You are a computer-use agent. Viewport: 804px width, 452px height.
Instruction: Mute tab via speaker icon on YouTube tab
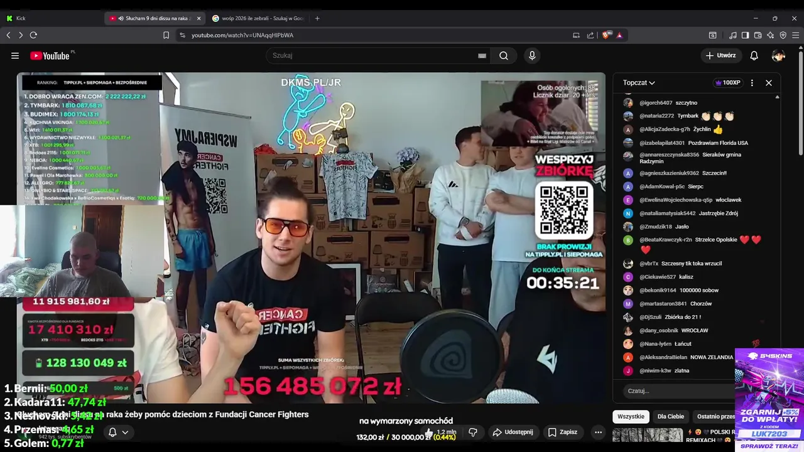(121, 18)
